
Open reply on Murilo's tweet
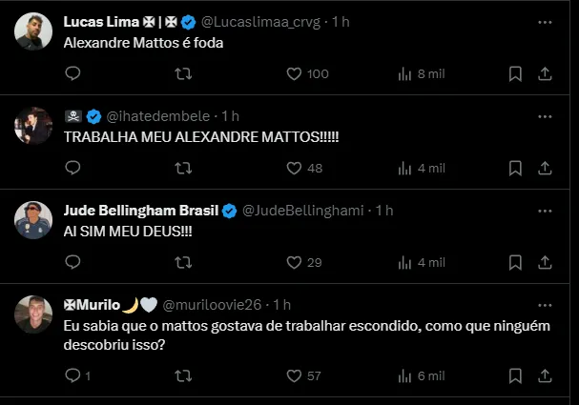coord(72,376)
